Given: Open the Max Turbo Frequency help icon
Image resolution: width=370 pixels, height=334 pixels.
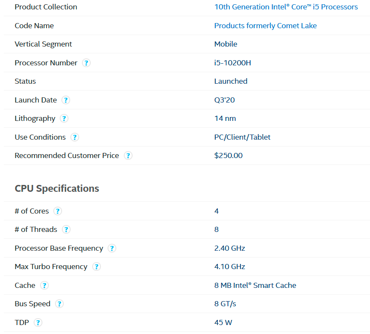Looking at the screenshot, I should tap(97, 267).
